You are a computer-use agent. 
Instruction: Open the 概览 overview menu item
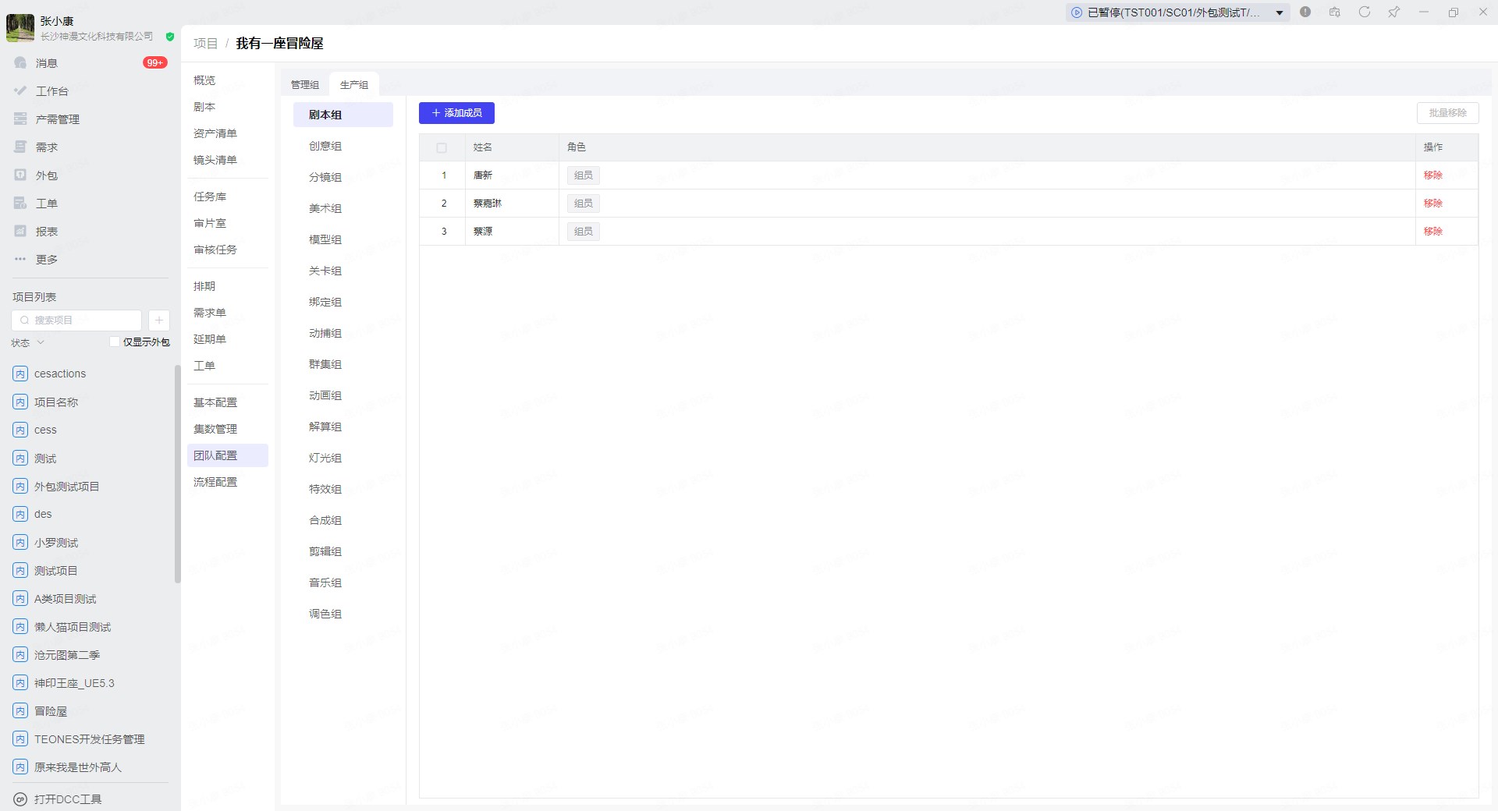204,80
